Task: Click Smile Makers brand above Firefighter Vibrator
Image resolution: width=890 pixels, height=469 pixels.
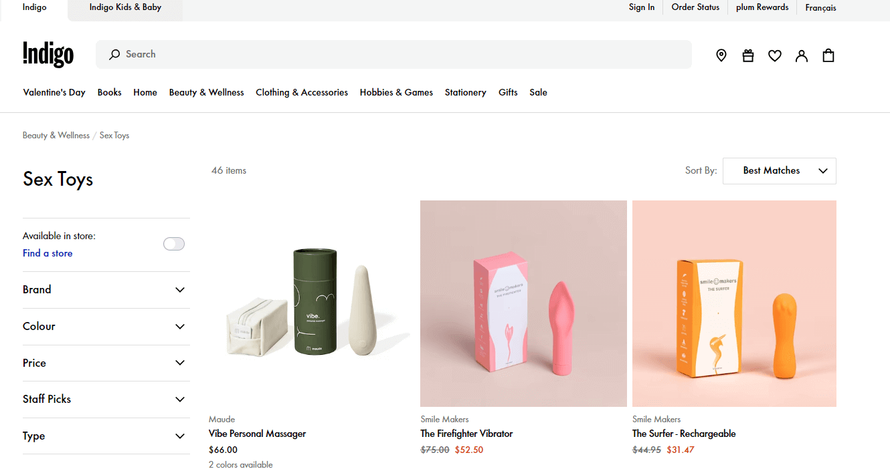Action: (445, 420)
